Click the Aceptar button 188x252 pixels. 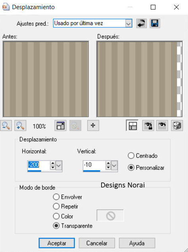57,243
